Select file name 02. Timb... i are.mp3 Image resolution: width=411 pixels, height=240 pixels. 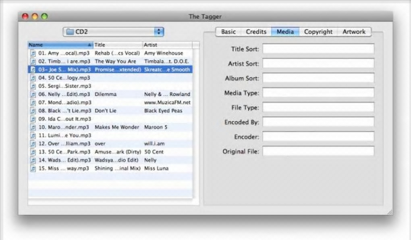pos(64,62)
